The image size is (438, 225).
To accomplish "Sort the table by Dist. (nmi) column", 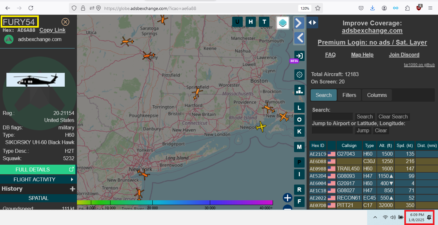I will (427, 146).
